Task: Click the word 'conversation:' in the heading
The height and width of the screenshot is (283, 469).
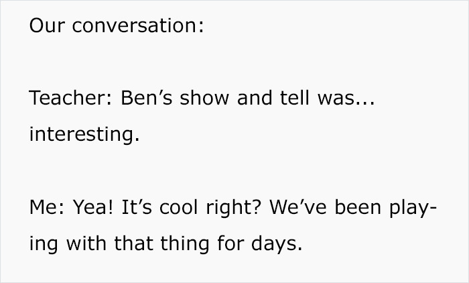Action: tap(138, 25)
